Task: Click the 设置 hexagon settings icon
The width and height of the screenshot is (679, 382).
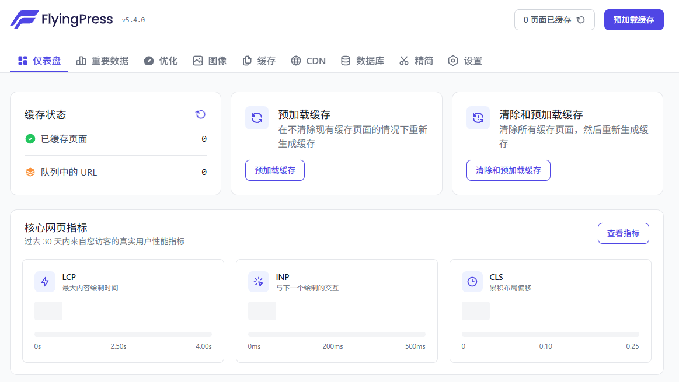Action: [453, 61]
